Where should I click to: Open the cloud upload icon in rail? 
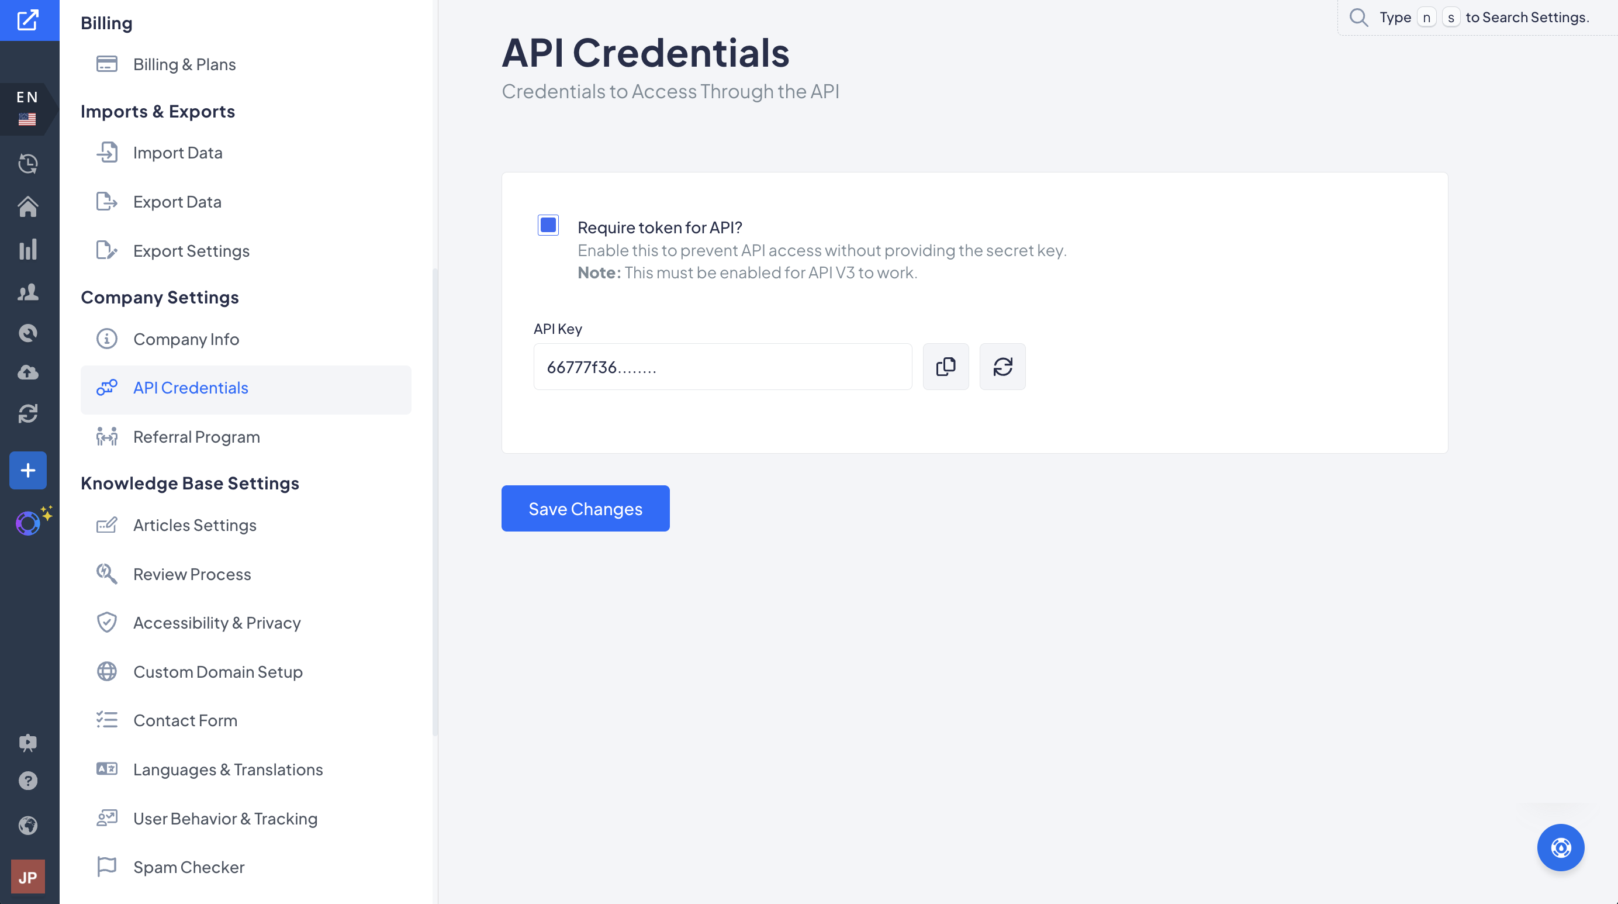pos(27,372)
